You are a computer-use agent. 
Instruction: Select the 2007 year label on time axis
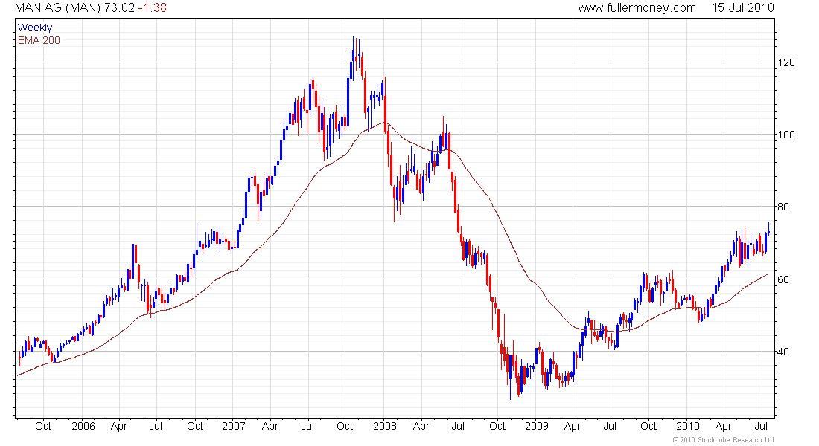point(234,426)
